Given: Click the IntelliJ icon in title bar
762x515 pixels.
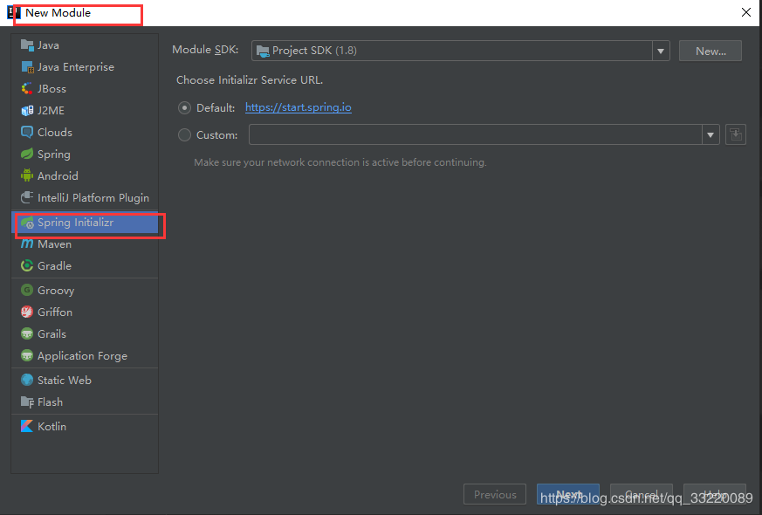Looking at the screenshot, I should pos(14,12).
